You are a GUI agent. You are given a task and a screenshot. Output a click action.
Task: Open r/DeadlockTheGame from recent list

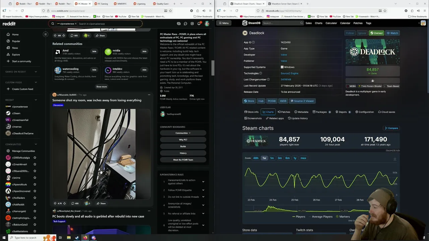pos(22,133)
